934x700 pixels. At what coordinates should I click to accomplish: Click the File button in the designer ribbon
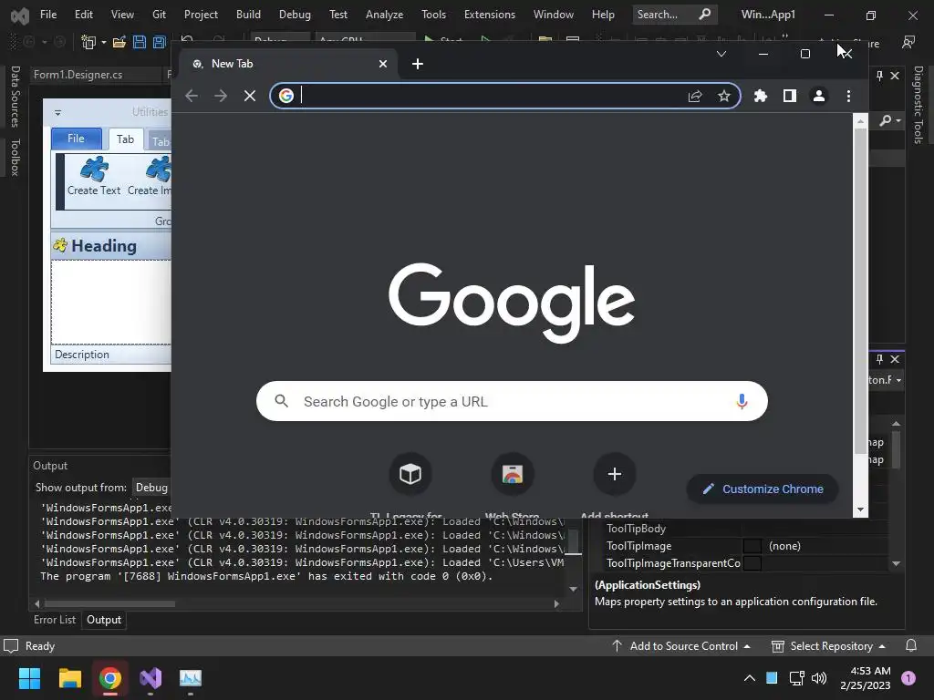76,139
